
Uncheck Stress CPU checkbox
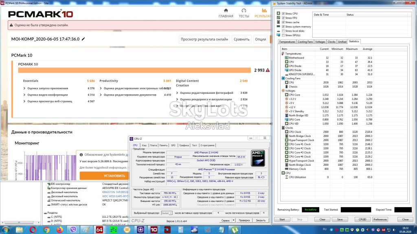coord(283,13)
